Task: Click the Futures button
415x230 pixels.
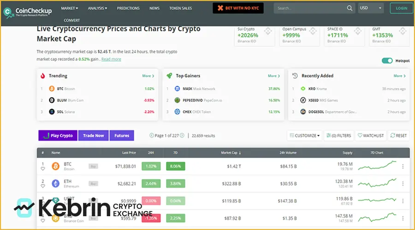Action: [x=122, y=135]
